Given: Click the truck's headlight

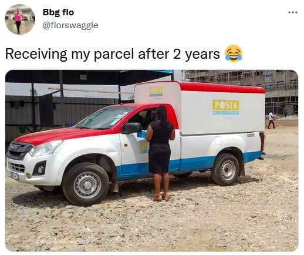Looking at the screenshot, I should 46,148.
